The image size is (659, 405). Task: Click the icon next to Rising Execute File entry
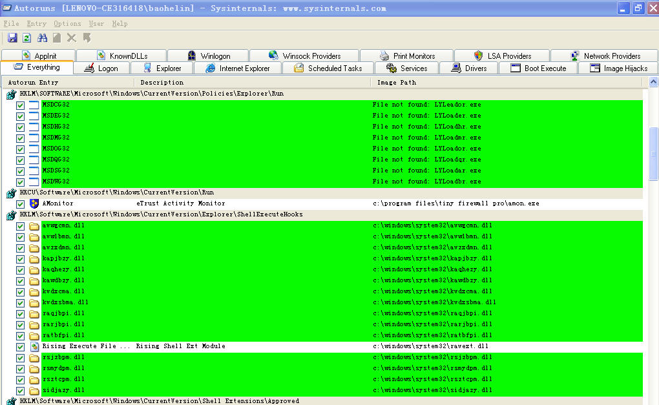pyautogui.click(x=34, y=346)
